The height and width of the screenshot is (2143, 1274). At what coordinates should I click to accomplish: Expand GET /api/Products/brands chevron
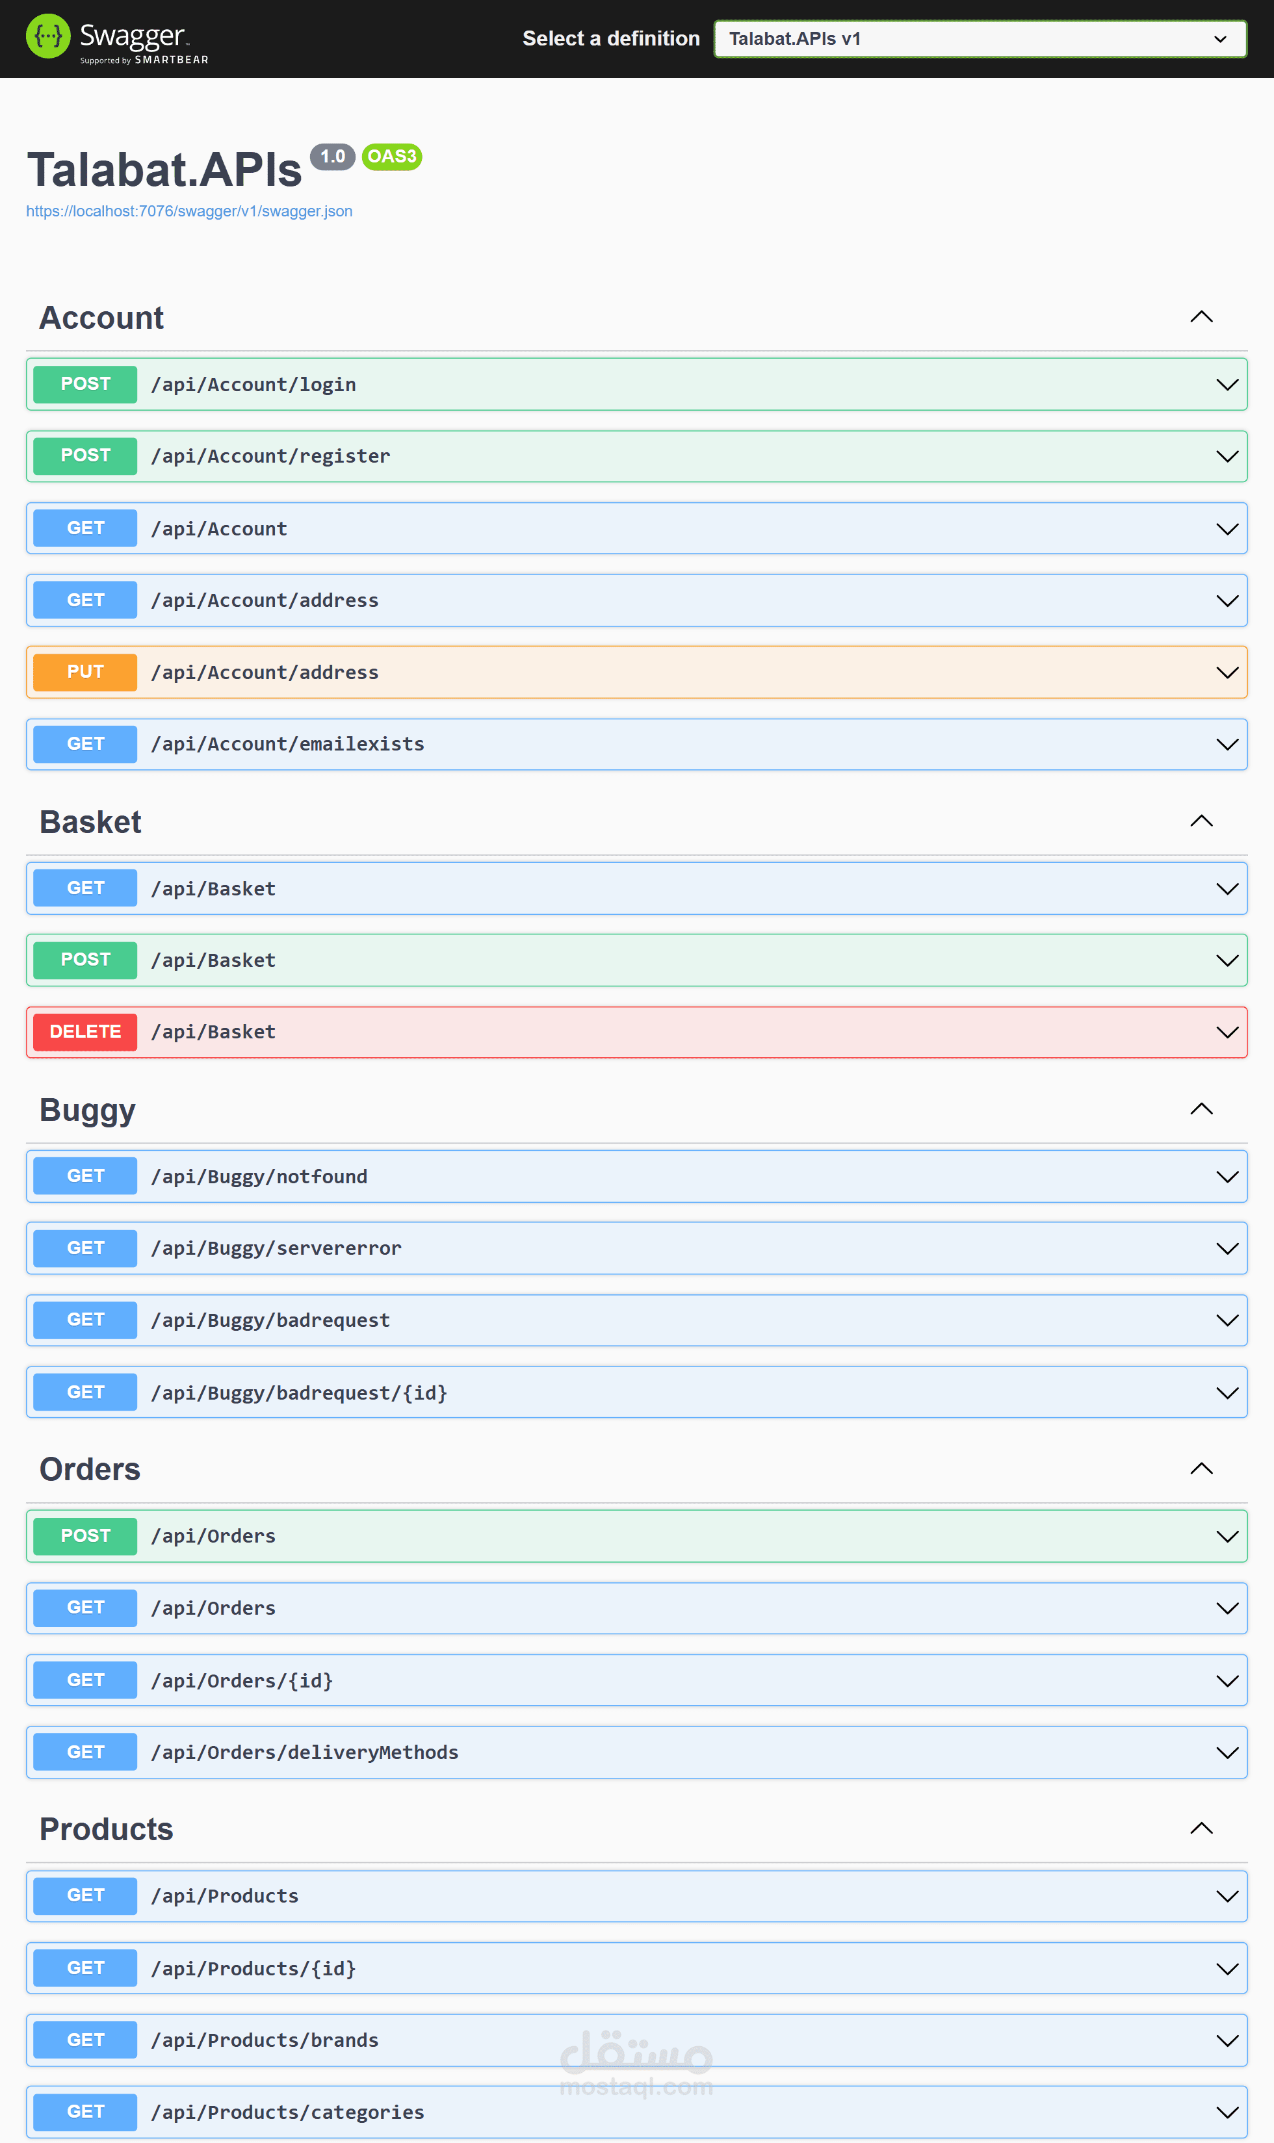click(x=1227, y=2040)
